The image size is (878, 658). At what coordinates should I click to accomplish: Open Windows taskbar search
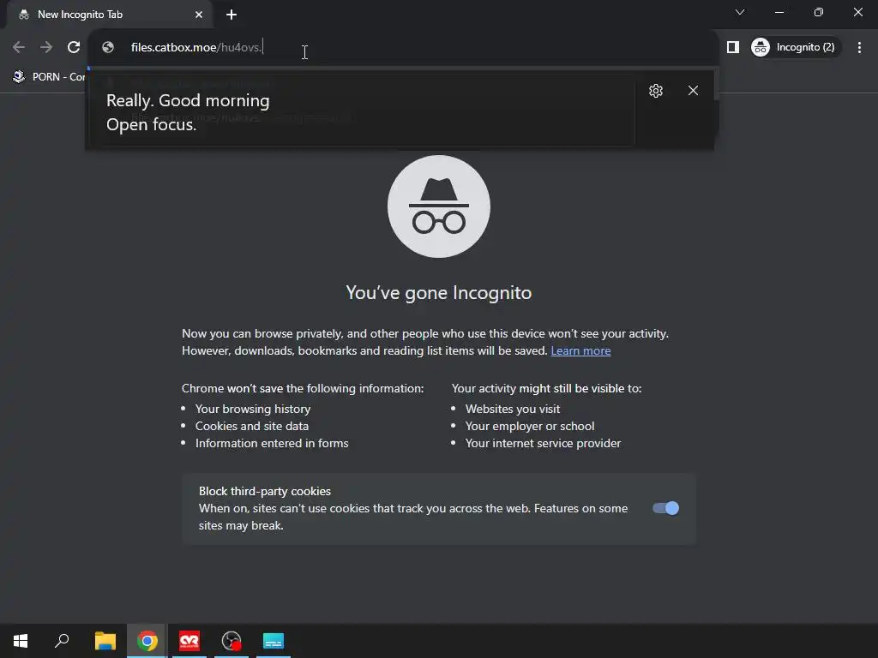coord(62,641)
